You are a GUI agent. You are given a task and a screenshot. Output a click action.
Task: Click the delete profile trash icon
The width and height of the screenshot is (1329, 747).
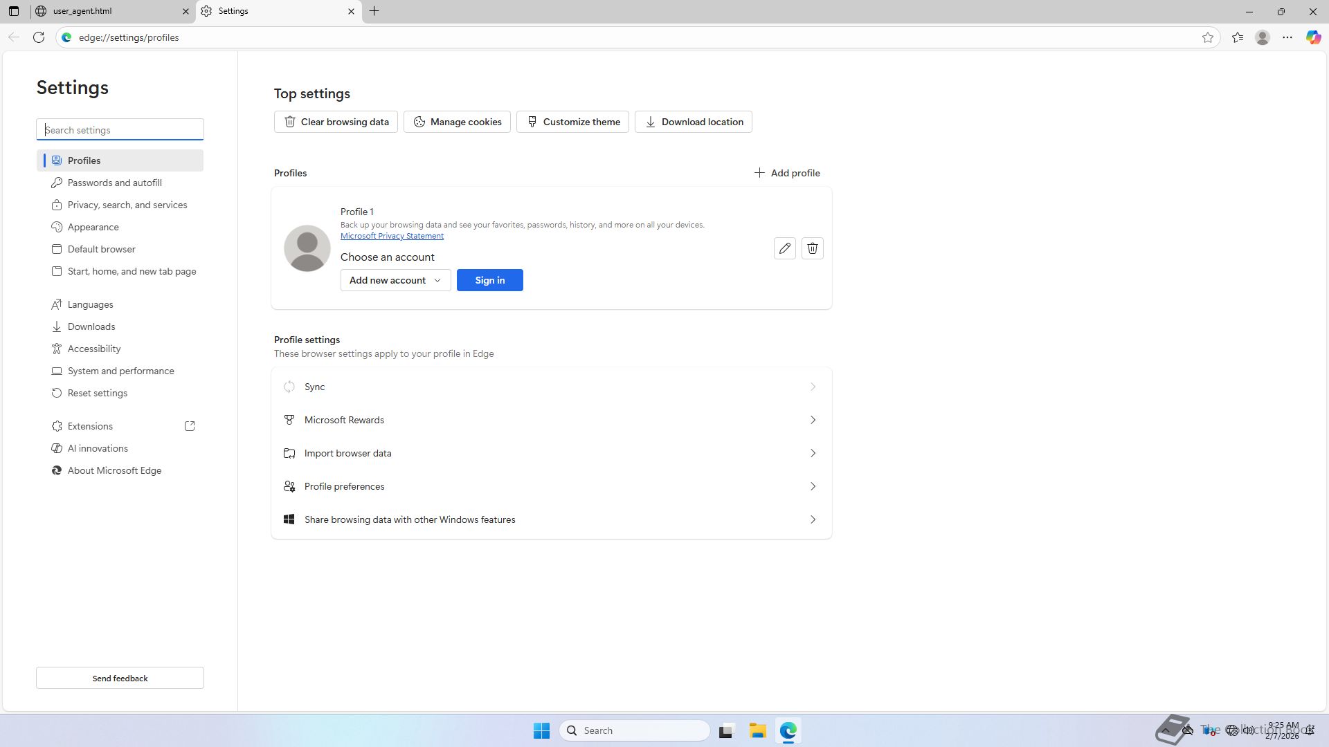click(812, 248)
